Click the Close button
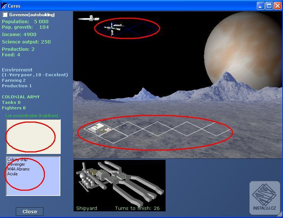 coord(29,211)
